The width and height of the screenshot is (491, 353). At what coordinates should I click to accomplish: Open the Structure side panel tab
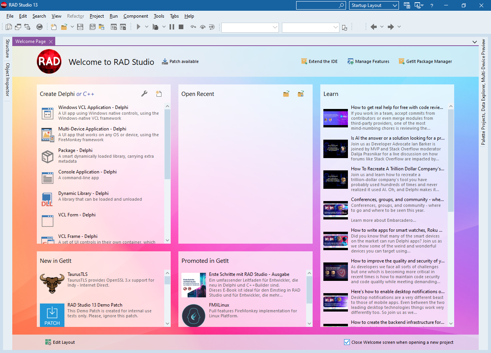pos(7,48)
